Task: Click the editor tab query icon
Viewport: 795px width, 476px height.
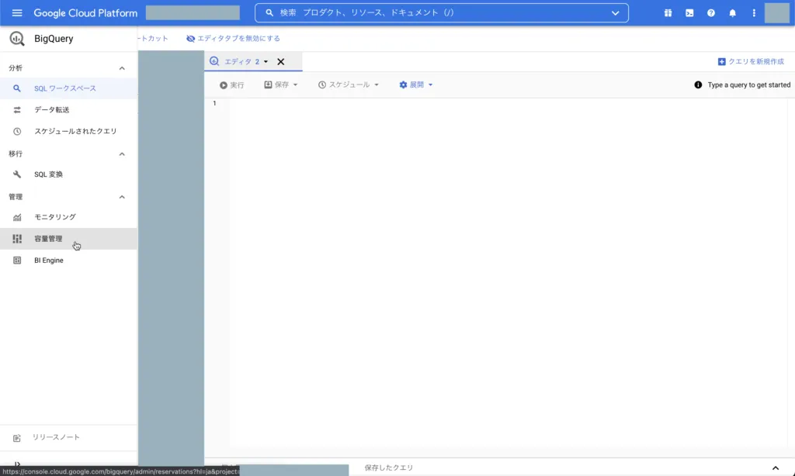Action: 214,61
